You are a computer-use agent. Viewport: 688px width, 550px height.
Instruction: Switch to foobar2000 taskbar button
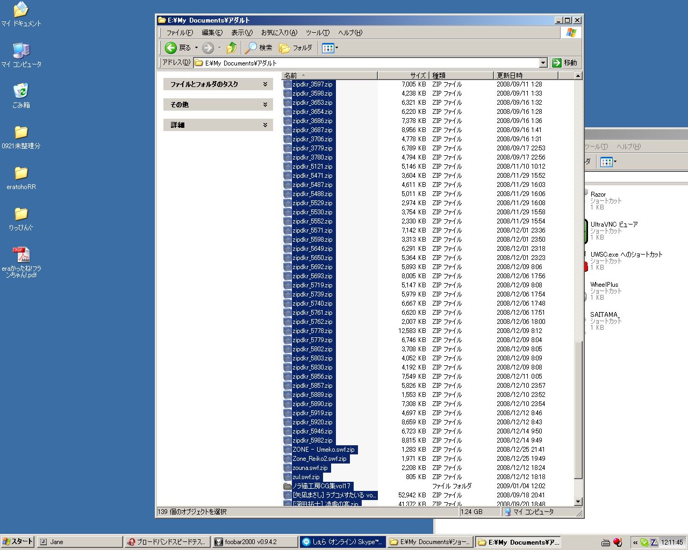254,542
